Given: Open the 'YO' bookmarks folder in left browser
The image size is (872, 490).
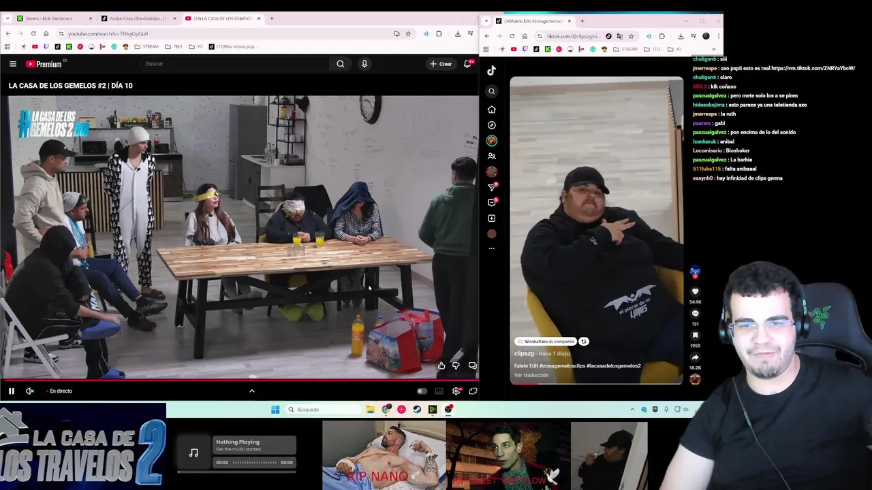Looking at the screenshot, I should [x=197, y=47].
